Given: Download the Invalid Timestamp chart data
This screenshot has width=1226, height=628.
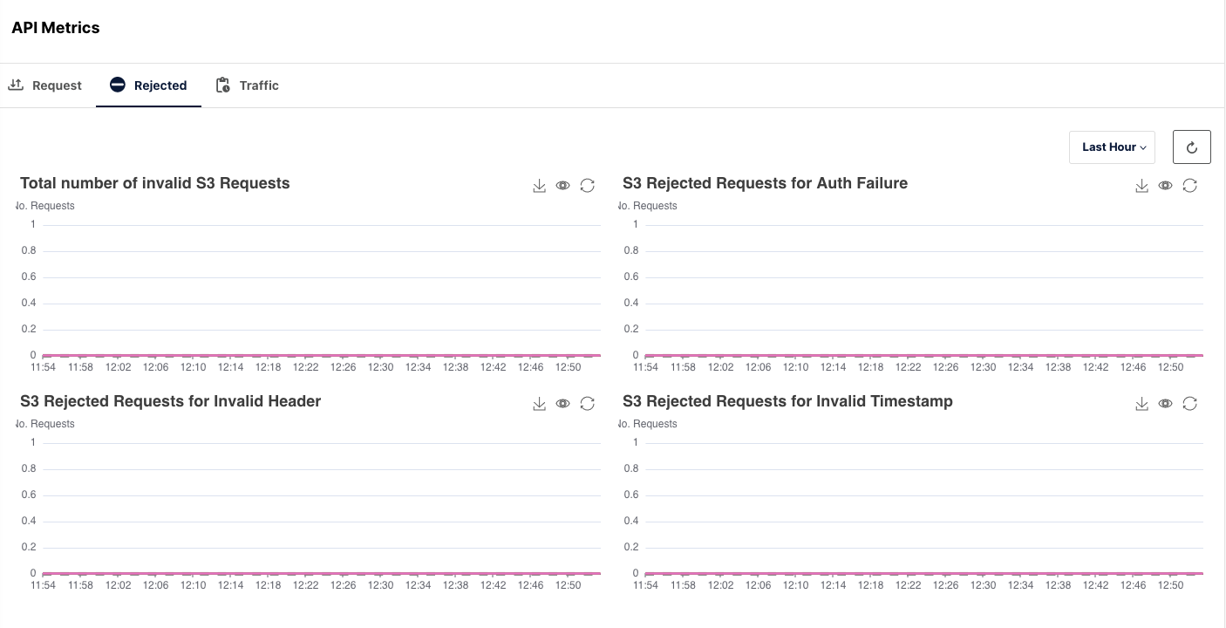Looking at the screenshot, I should 1141,403.
